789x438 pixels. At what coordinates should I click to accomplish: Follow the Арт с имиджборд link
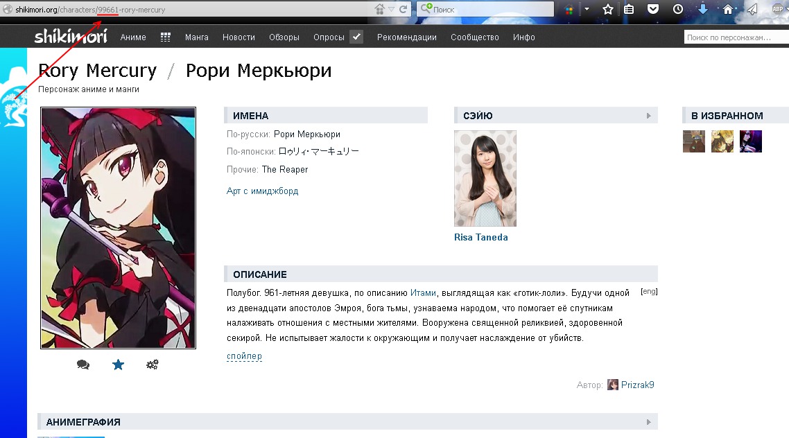pyautogui.click(x=262, y=191)
